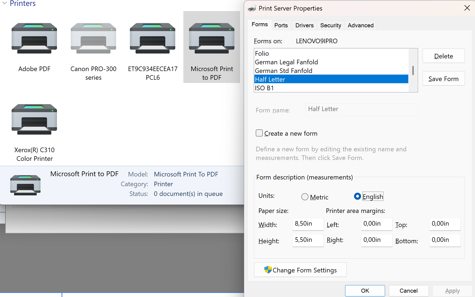The width and height of the screenshot is (475, 297).
Task: Select German Std Fanfold form
Action: click(331, 71)
